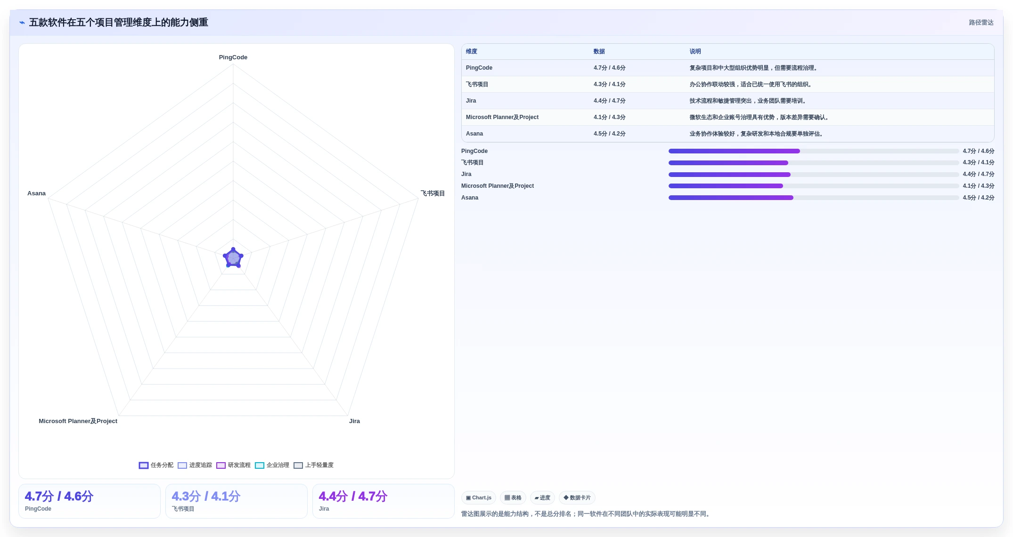Toggle the 进度追踪 legend series
Image resolution: width=1013 pixels, height=537 pixels.
[195, 465]
